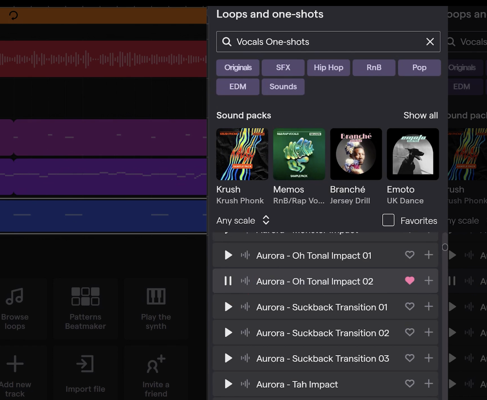
Task: Add Aurora - Suckback Transition 01 to project
Action: click(x=429, y=306)
